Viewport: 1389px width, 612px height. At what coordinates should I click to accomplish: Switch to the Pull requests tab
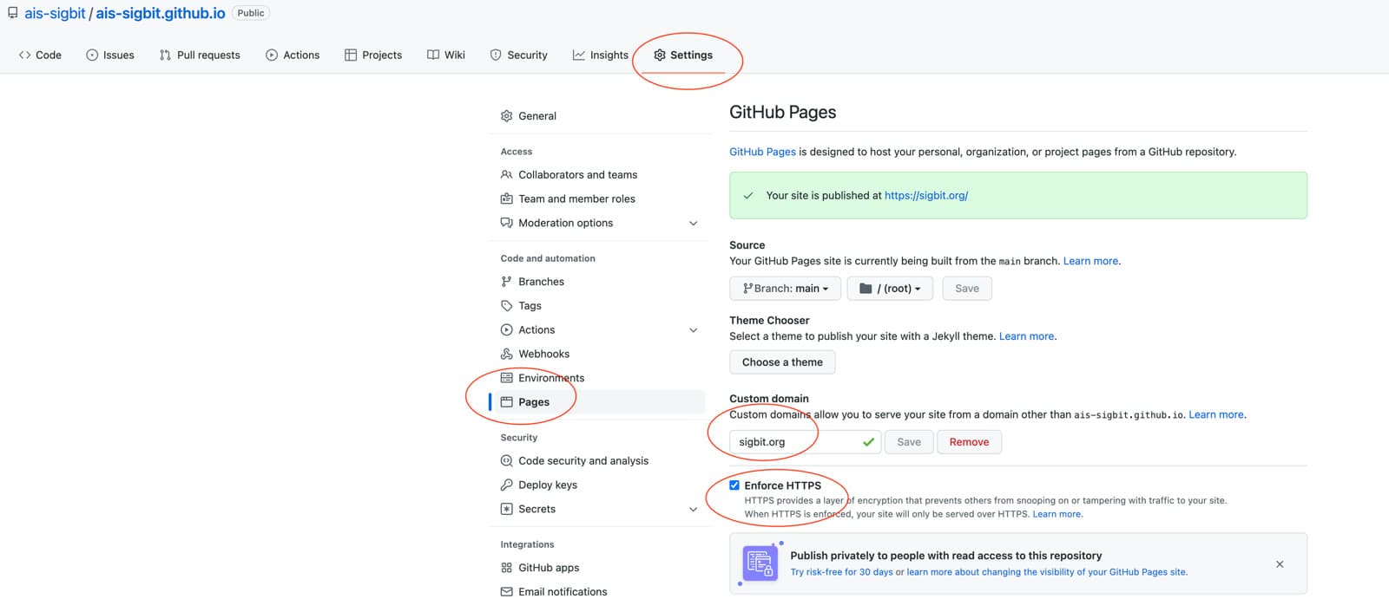click(200, 55)
